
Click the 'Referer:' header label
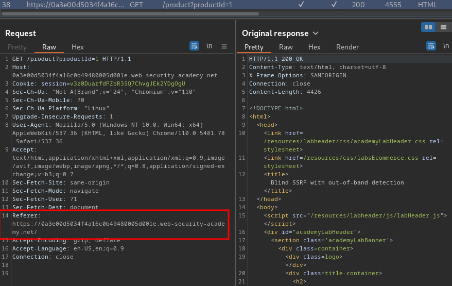[27, 215]
